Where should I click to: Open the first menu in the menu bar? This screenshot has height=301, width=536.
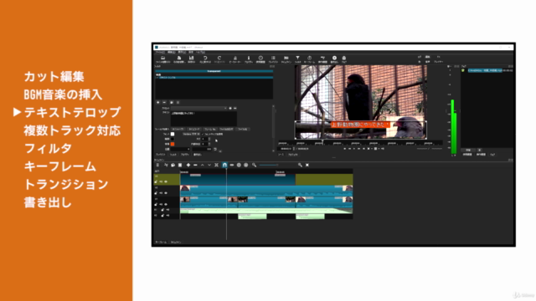coord(160,52)
